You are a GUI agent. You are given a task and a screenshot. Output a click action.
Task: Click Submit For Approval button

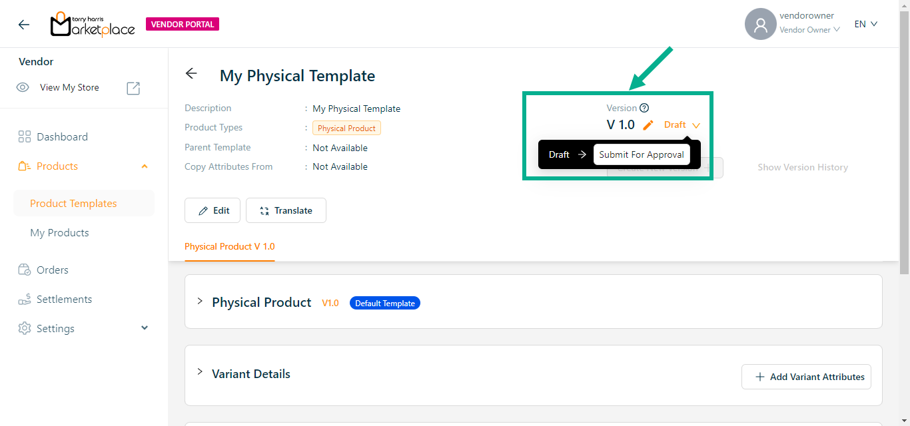tap(641, 154)
